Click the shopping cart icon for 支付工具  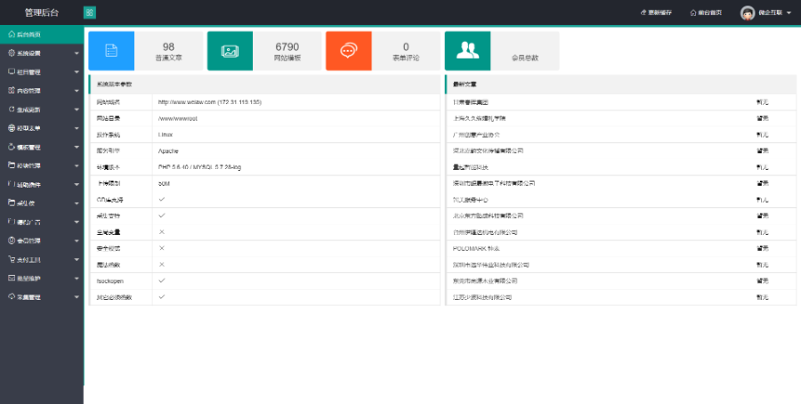pyautogui.click(x=11, y=259)
